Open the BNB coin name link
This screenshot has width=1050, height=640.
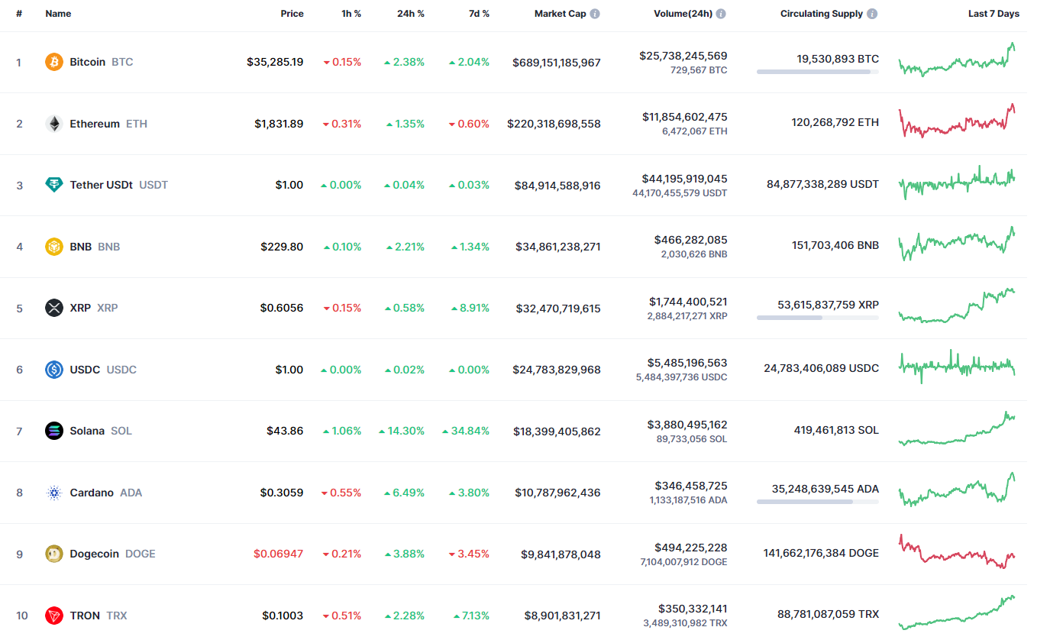coord(81,247)
